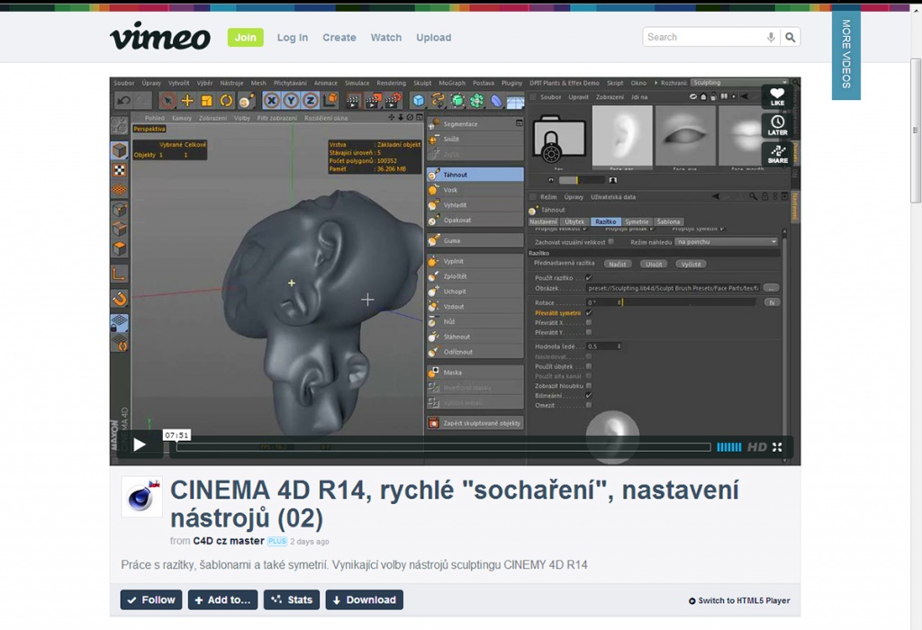Select the Face ear stamp thumbnail
This screenshot has height=630, width=922.
622,137
